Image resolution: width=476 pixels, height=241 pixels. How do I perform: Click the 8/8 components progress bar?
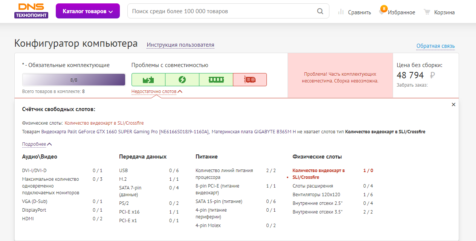74,80
